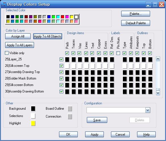This screenshot has width=166, height=141.
Task: Toggle the Pads column checkbox
Action: [x=67, y=53]
